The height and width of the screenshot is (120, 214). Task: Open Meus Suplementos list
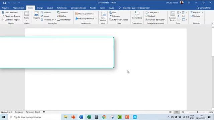(x=86, y=19)
